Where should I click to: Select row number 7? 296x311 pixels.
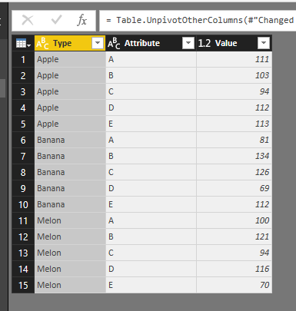(x=23, y=156)
